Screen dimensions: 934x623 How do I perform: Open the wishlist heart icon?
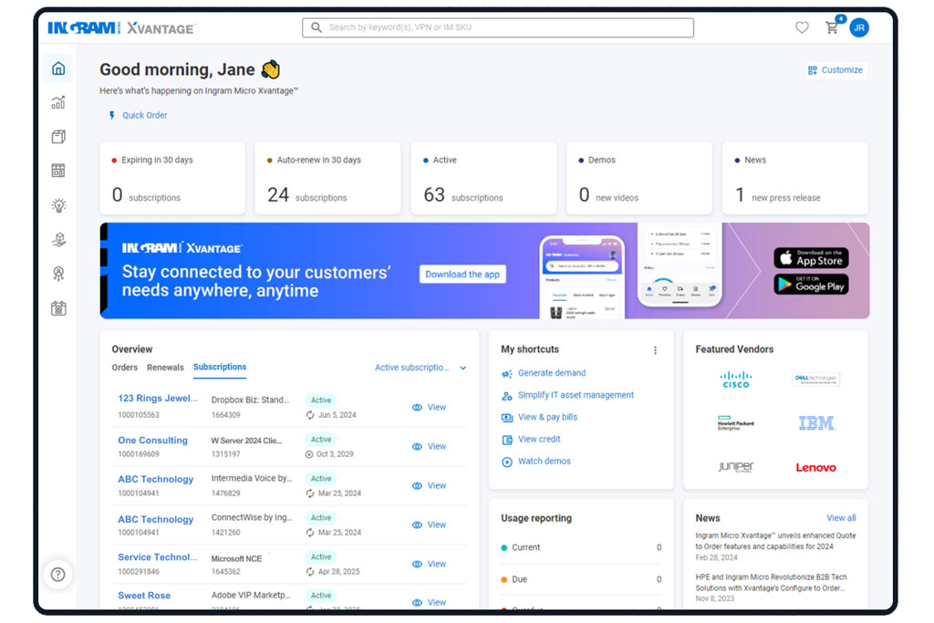[802, 27]
